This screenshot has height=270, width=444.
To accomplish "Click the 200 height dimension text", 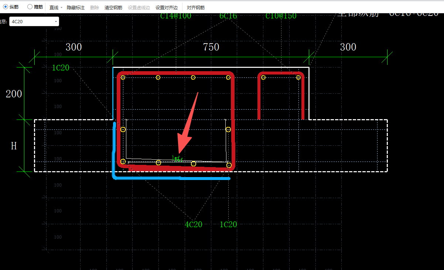I will click(x=14, y=94).
